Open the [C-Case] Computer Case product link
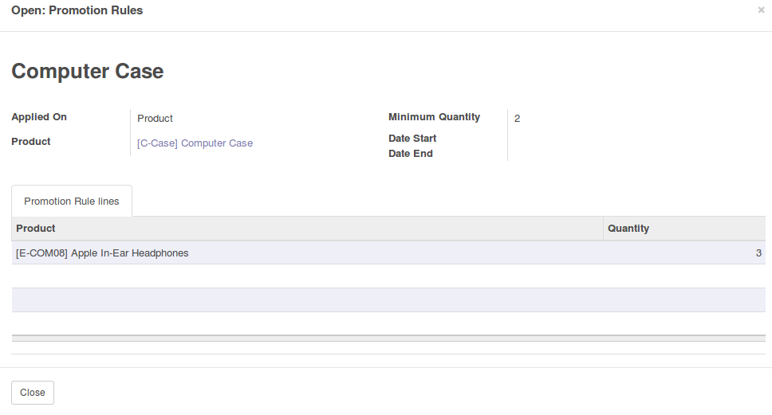772x415 pixels. click(195, 143)
